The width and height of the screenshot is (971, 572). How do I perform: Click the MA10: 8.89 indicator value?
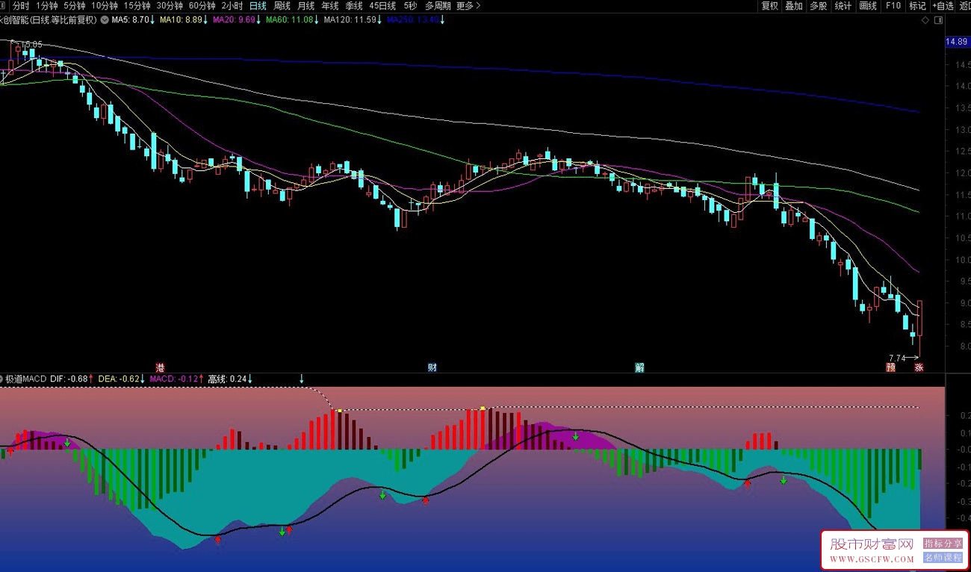click(x=184, y=20)
